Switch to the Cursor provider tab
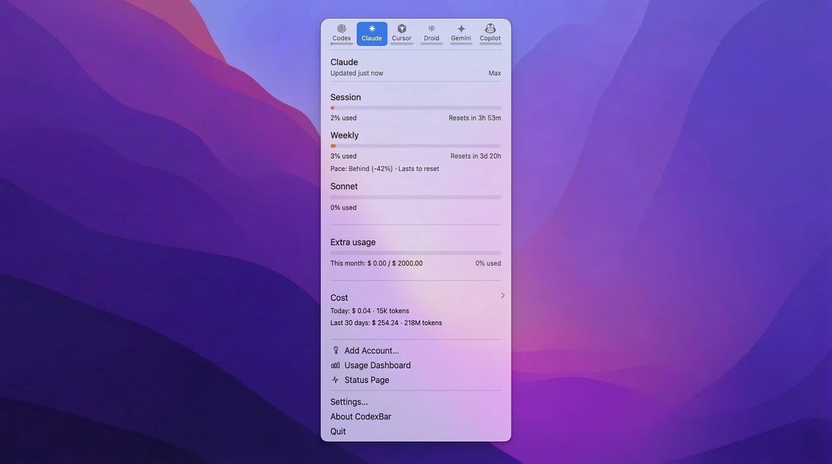 click(401, 34)
